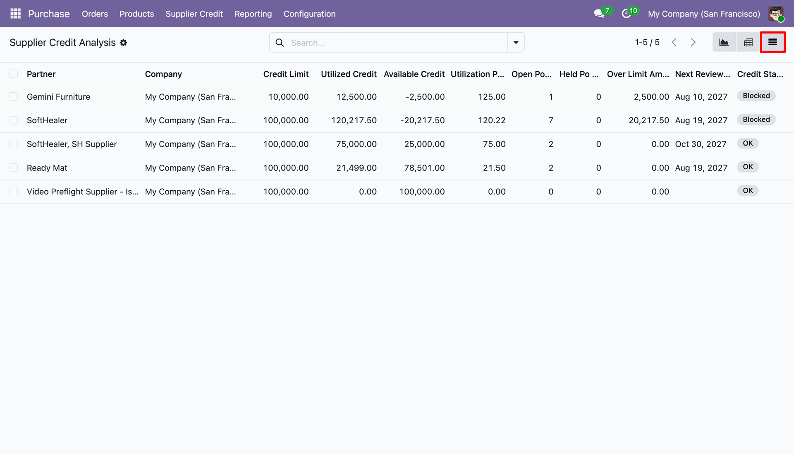Switch to graph view
794x455 pixels.
click(x=724, y=42)
